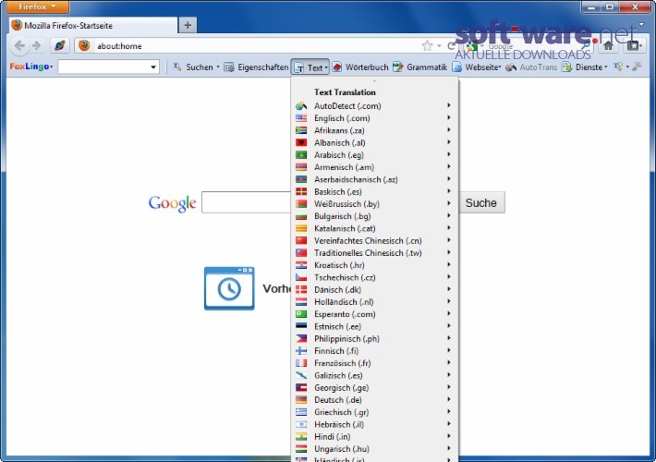Choose Albanisch (.al) in the menu

[374, 142]
